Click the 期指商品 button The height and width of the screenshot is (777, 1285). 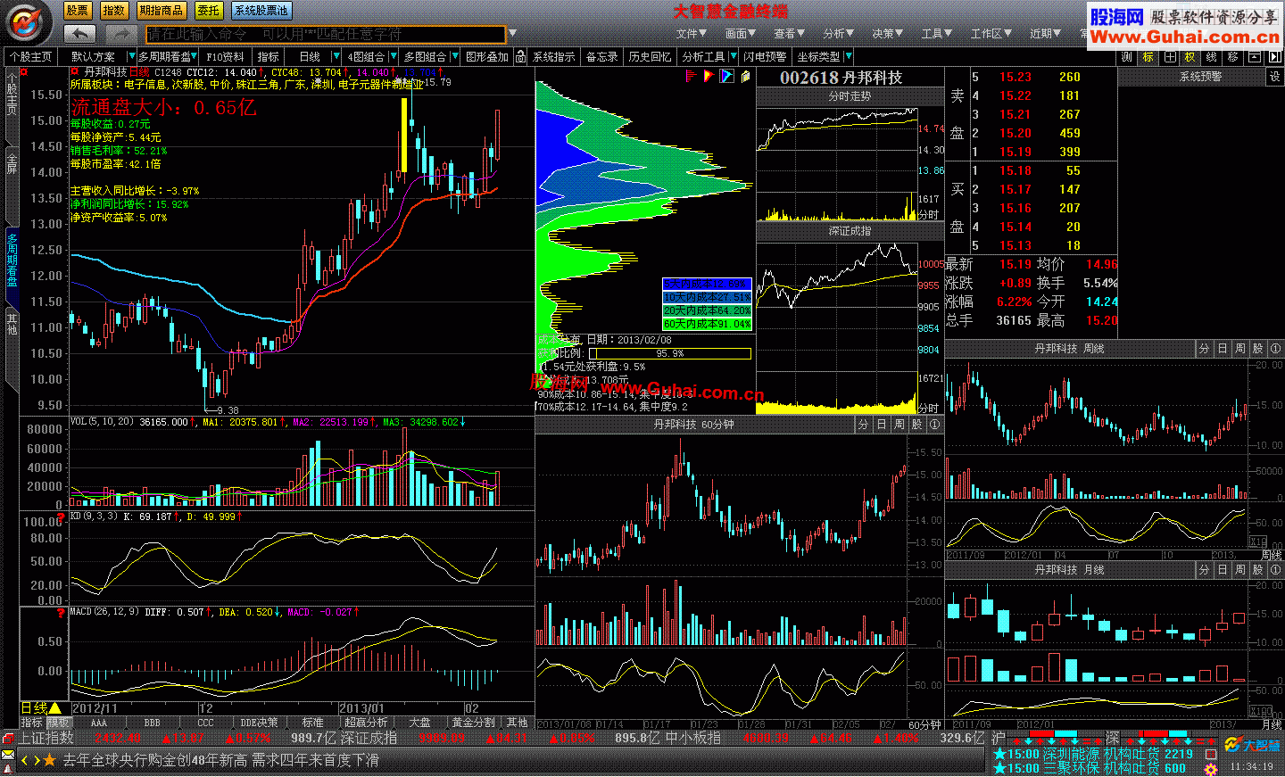pos(162,11)
